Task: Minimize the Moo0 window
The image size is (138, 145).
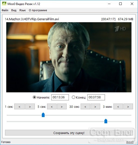Action: (109, 4)
